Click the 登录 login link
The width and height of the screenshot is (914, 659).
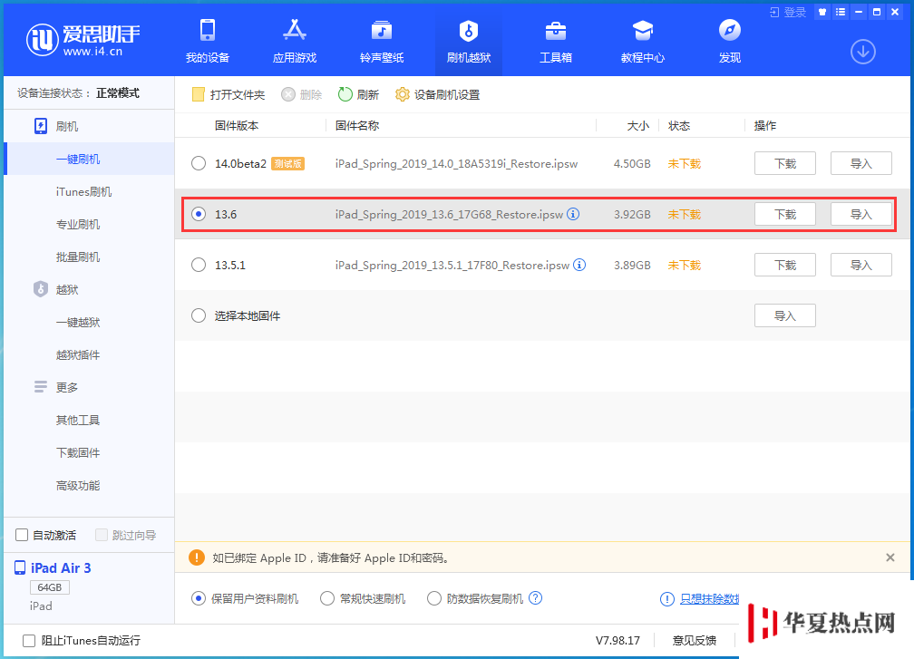click(788, 12)
